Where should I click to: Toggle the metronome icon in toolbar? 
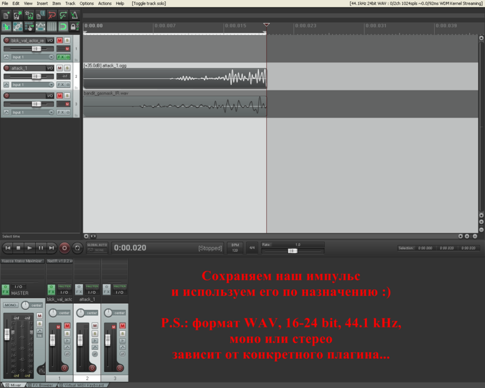click(74, 15)
